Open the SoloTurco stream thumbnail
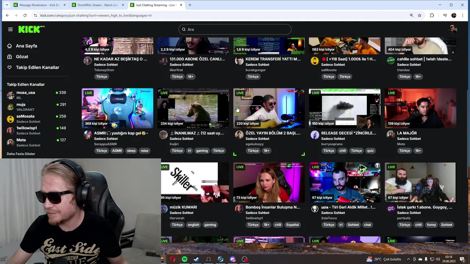Screen dimensions: 470x264 tap(344, 182)
